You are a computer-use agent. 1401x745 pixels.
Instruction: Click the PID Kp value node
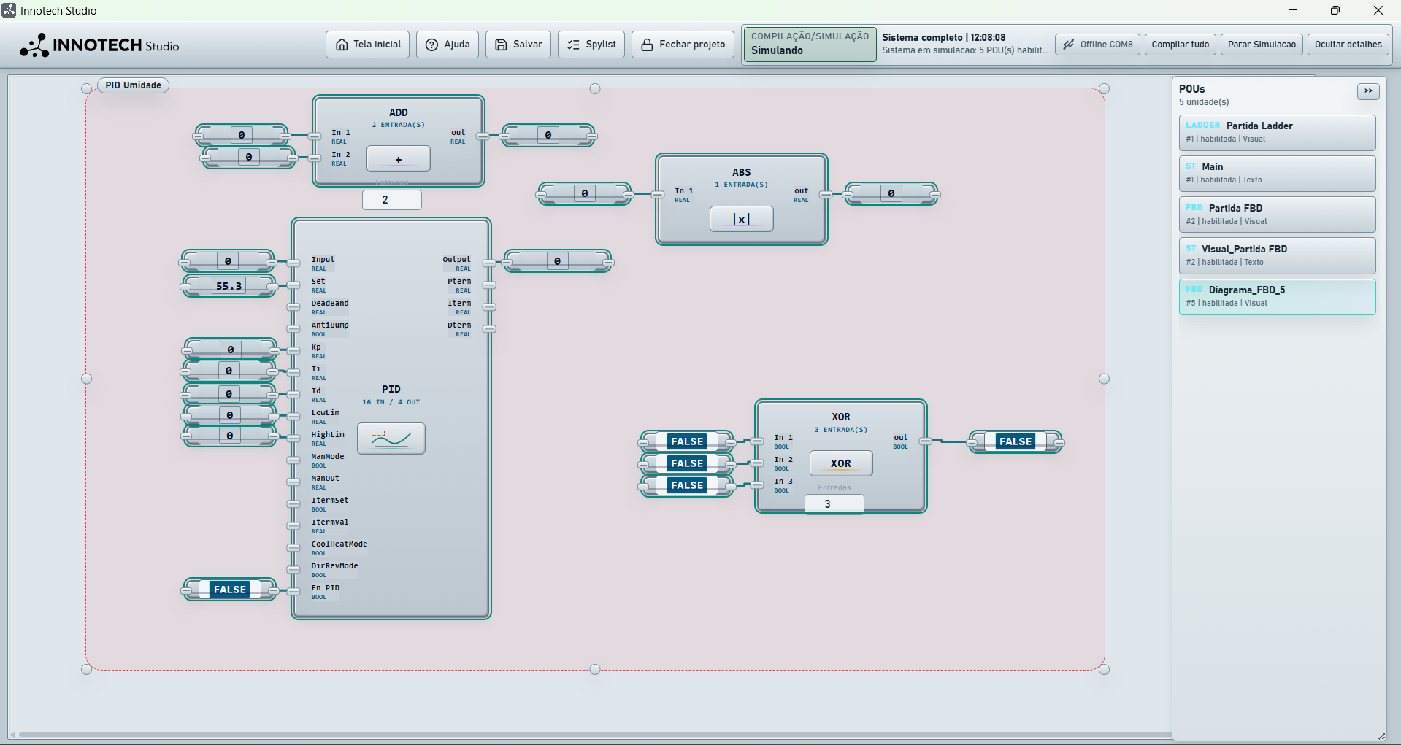point(230,350)
